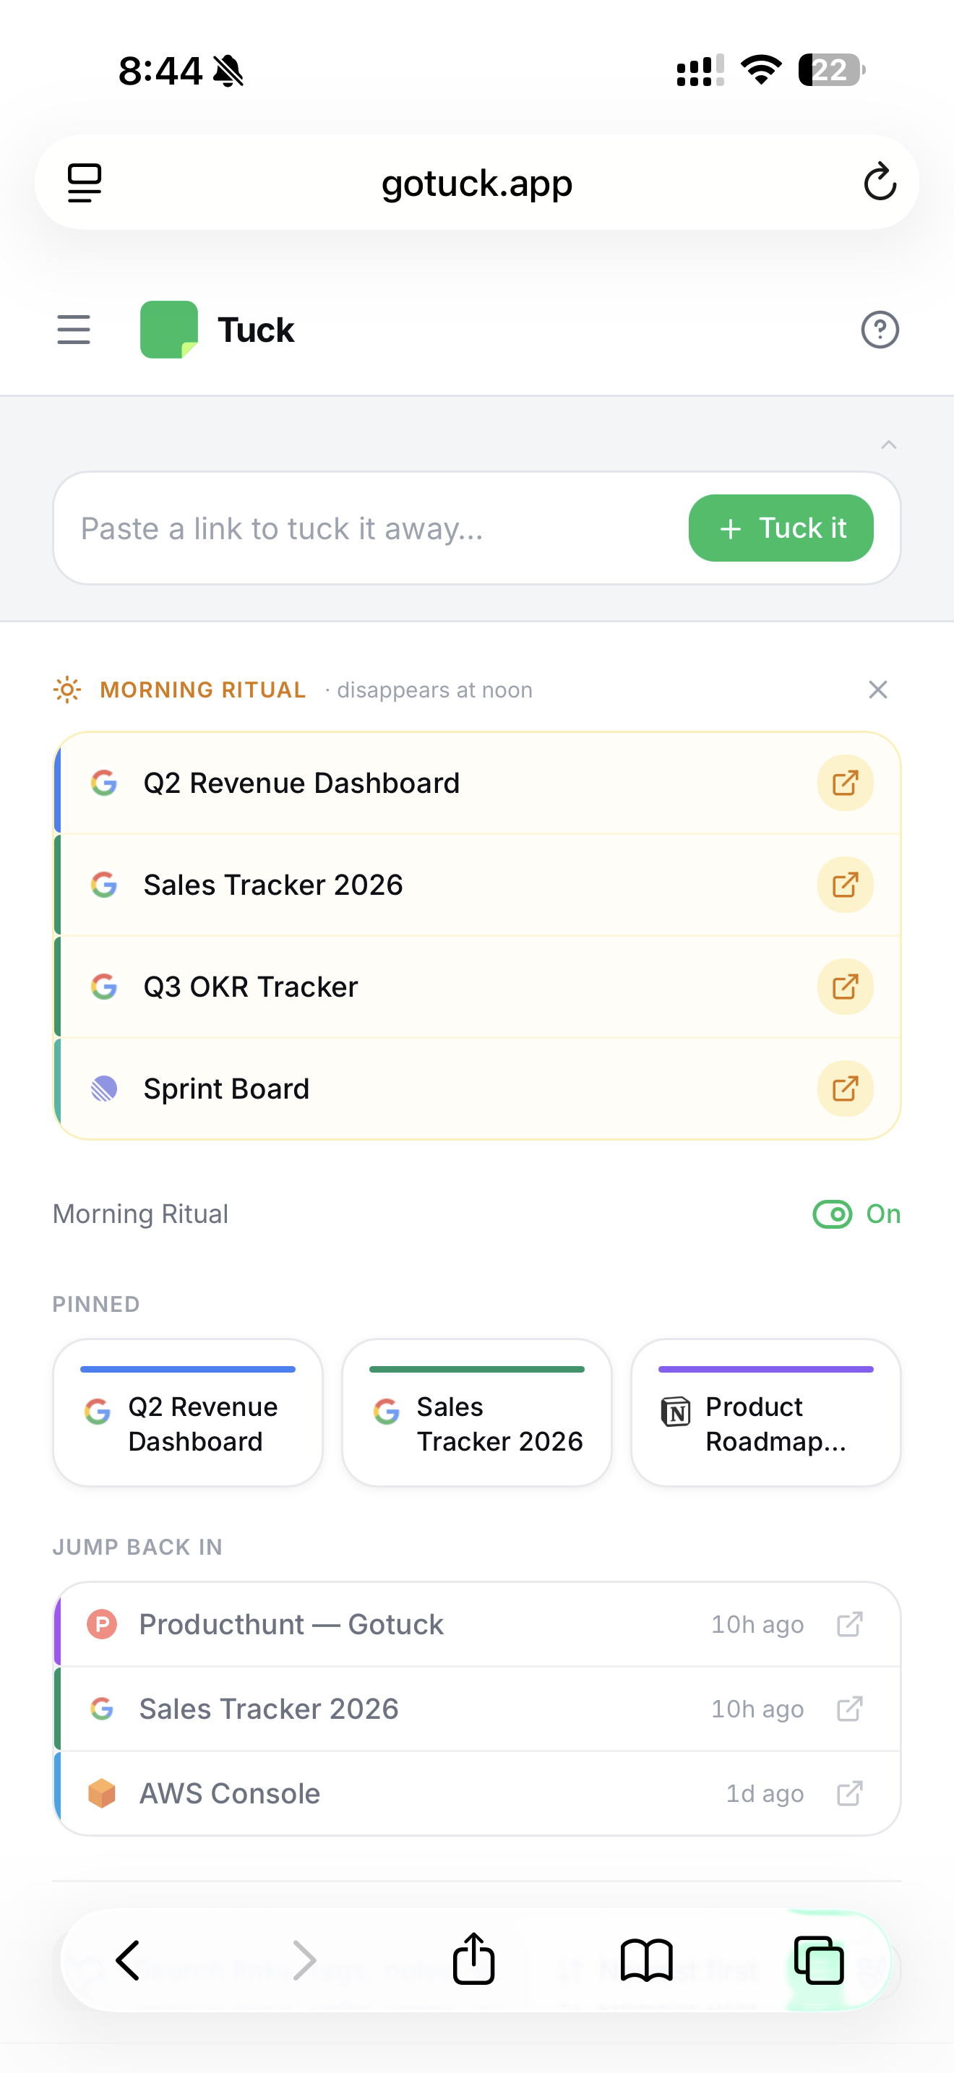Open the hamburger menu
The width and height of the screenshot is (954, 2073).
coord(73,330)
